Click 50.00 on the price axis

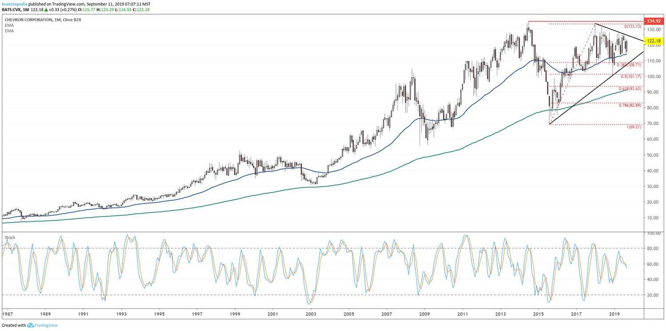click(653, 155)
